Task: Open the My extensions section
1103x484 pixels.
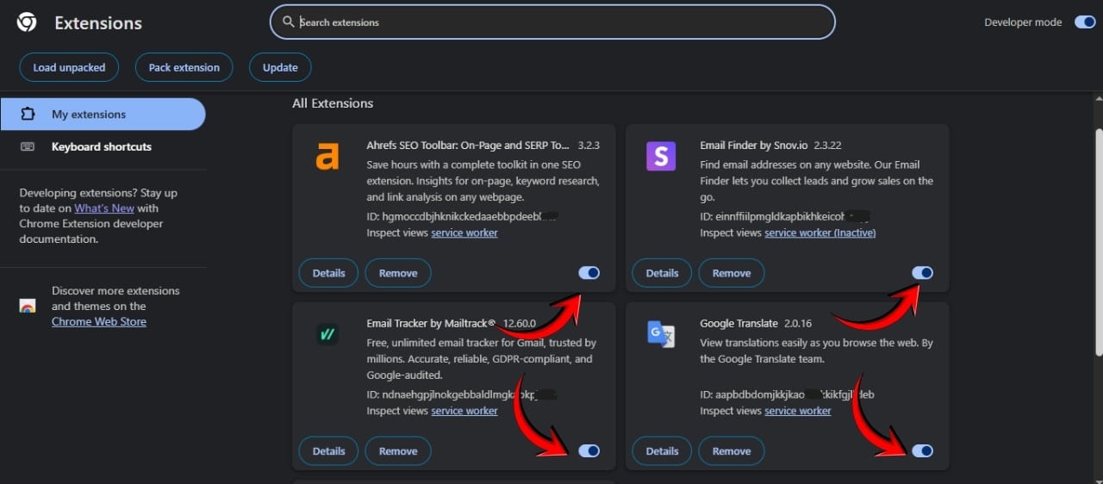Action: pyautogui.click(x=103, y=115)
